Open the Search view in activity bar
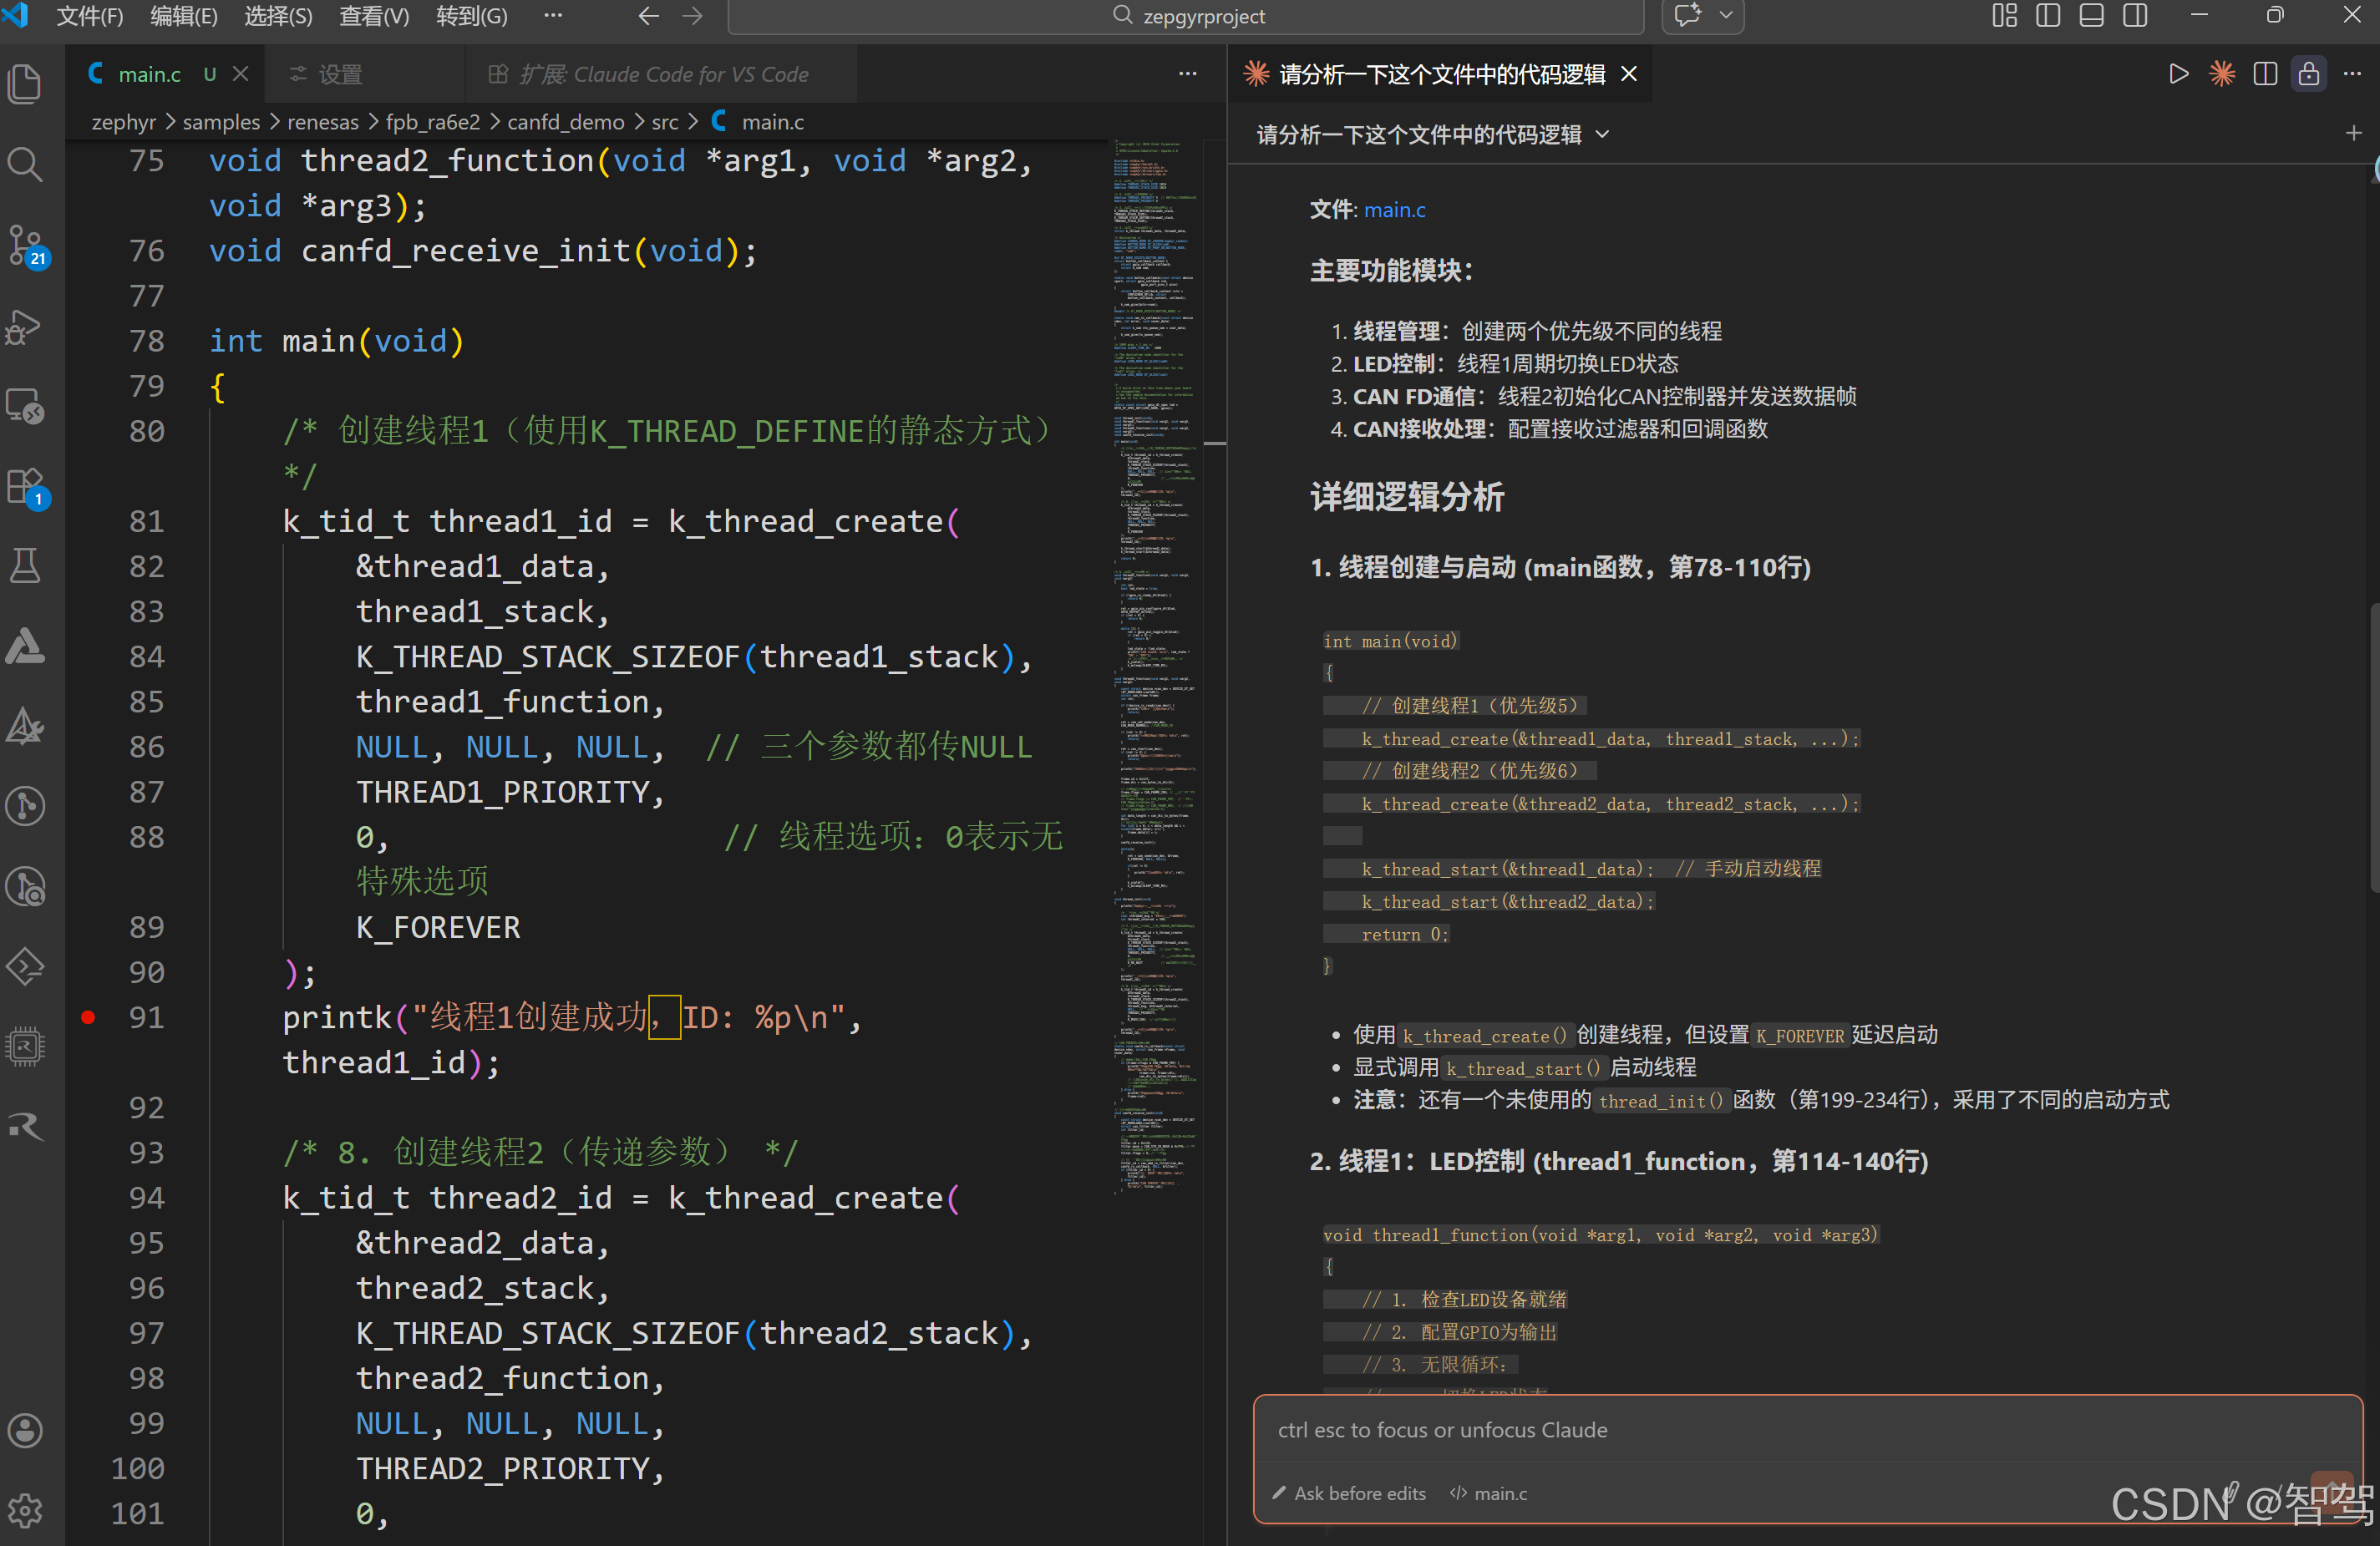The height and width of the screenshot is (1546, 2380). click(25, 164)
